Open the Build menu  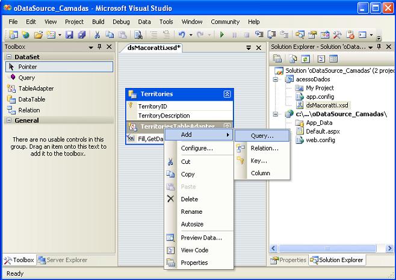pyautogui.click(x=98, y=22)
